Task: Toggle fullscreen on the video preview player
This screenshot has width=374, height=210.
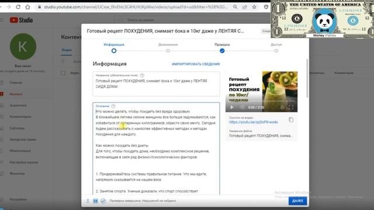Action: [x=291, y=107]
